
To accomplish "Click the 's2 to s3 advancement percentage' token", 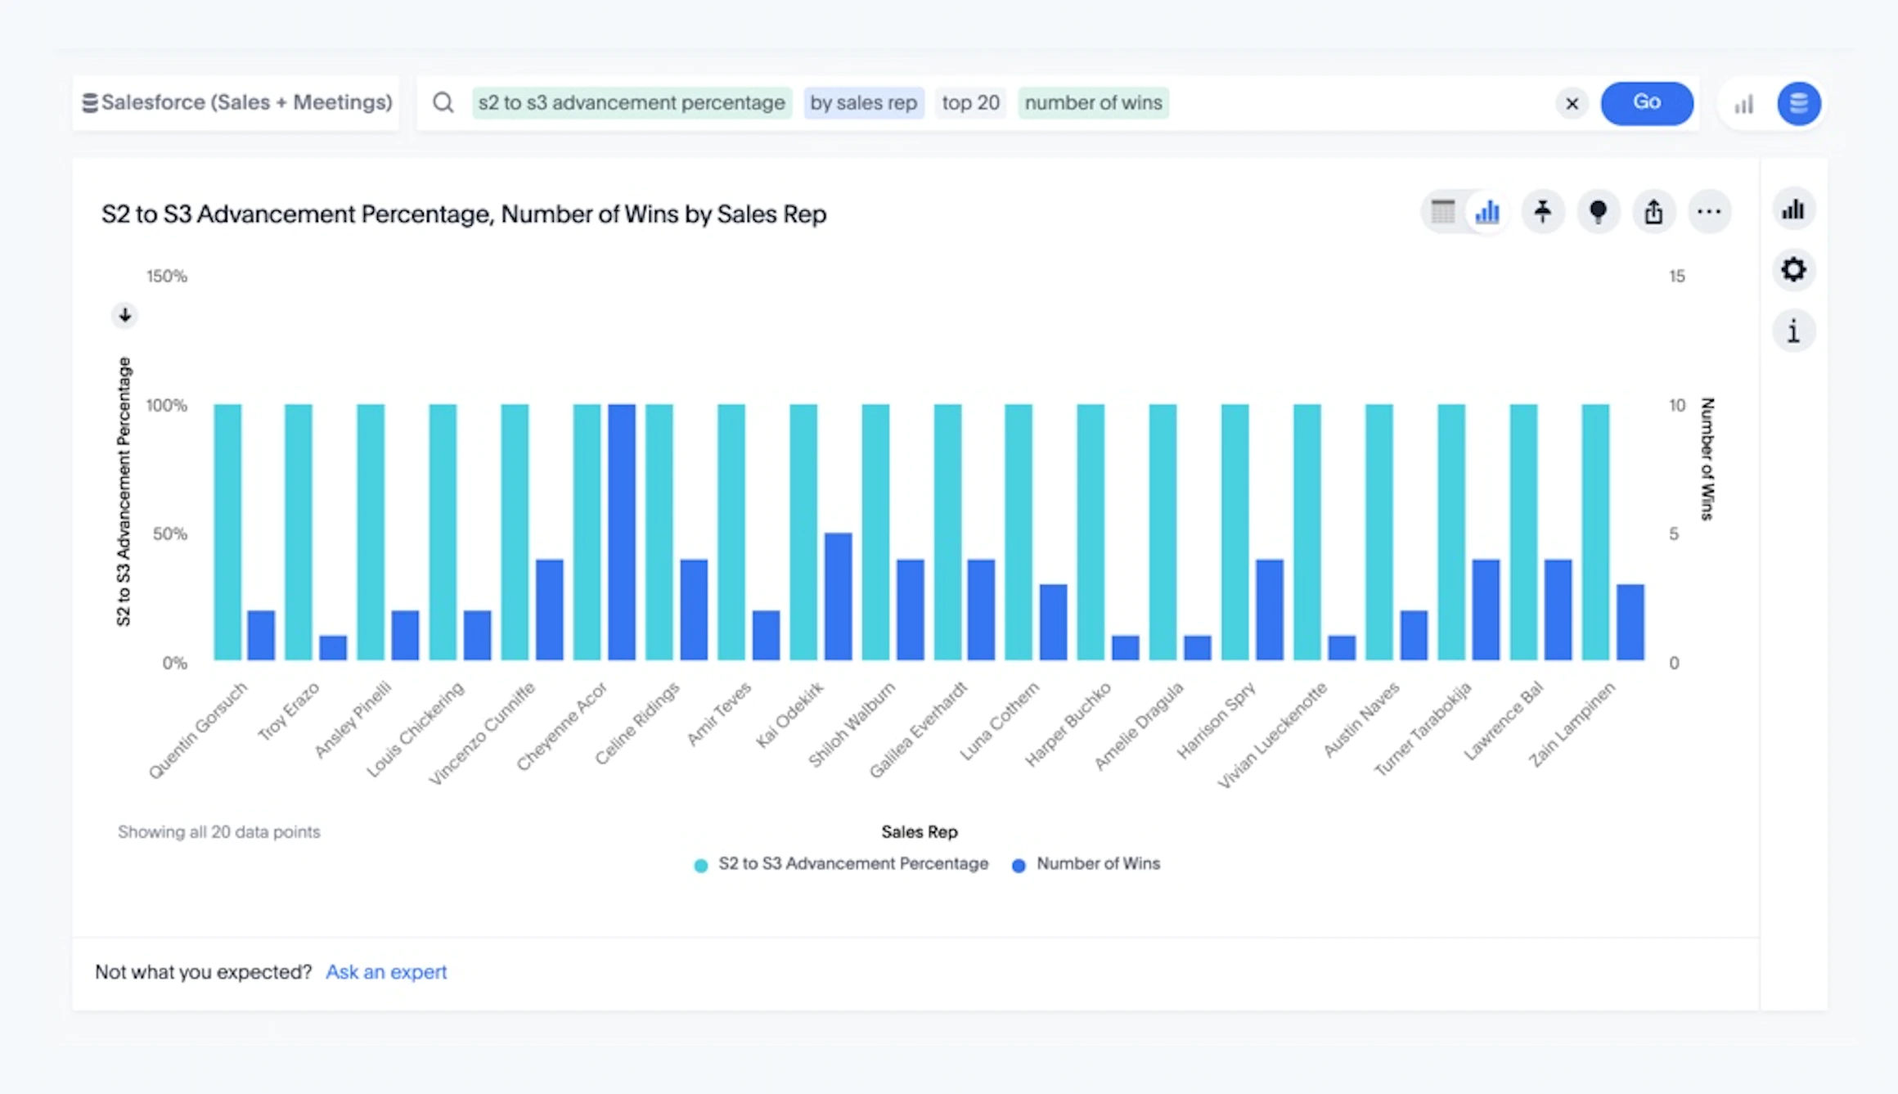I will tap(632, 103).
